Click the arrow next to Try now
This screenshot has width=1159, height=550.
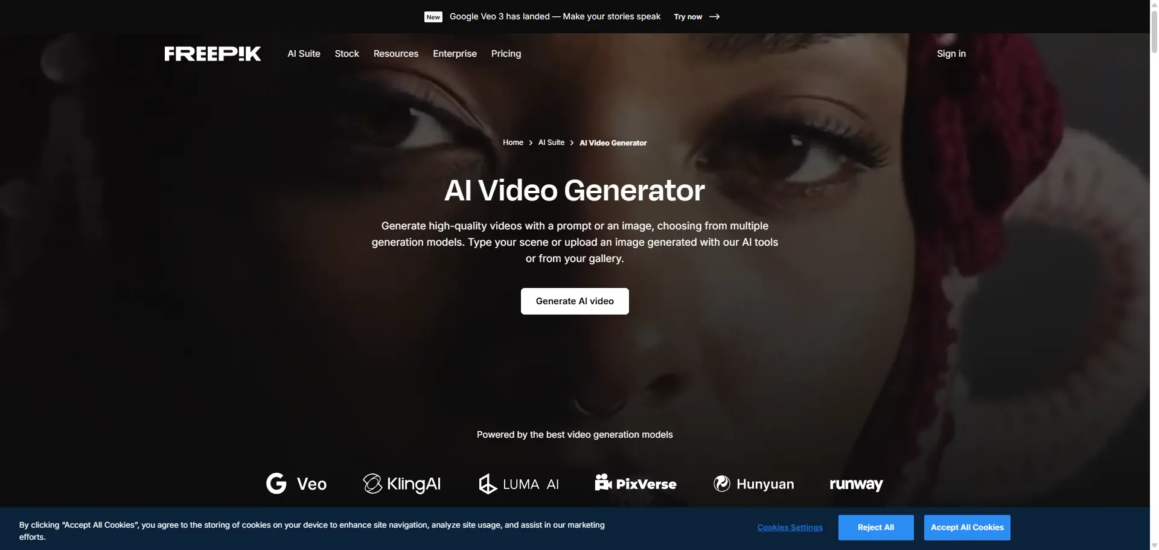[714, 16]
